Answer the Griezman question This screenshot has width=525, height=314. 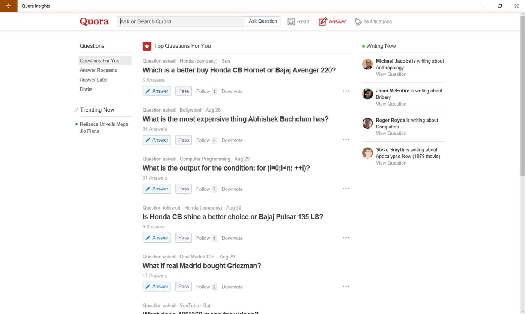point(156,286)
